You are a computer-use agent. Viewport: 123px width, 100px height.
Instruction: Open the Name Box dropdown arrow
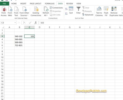(15, 23)
